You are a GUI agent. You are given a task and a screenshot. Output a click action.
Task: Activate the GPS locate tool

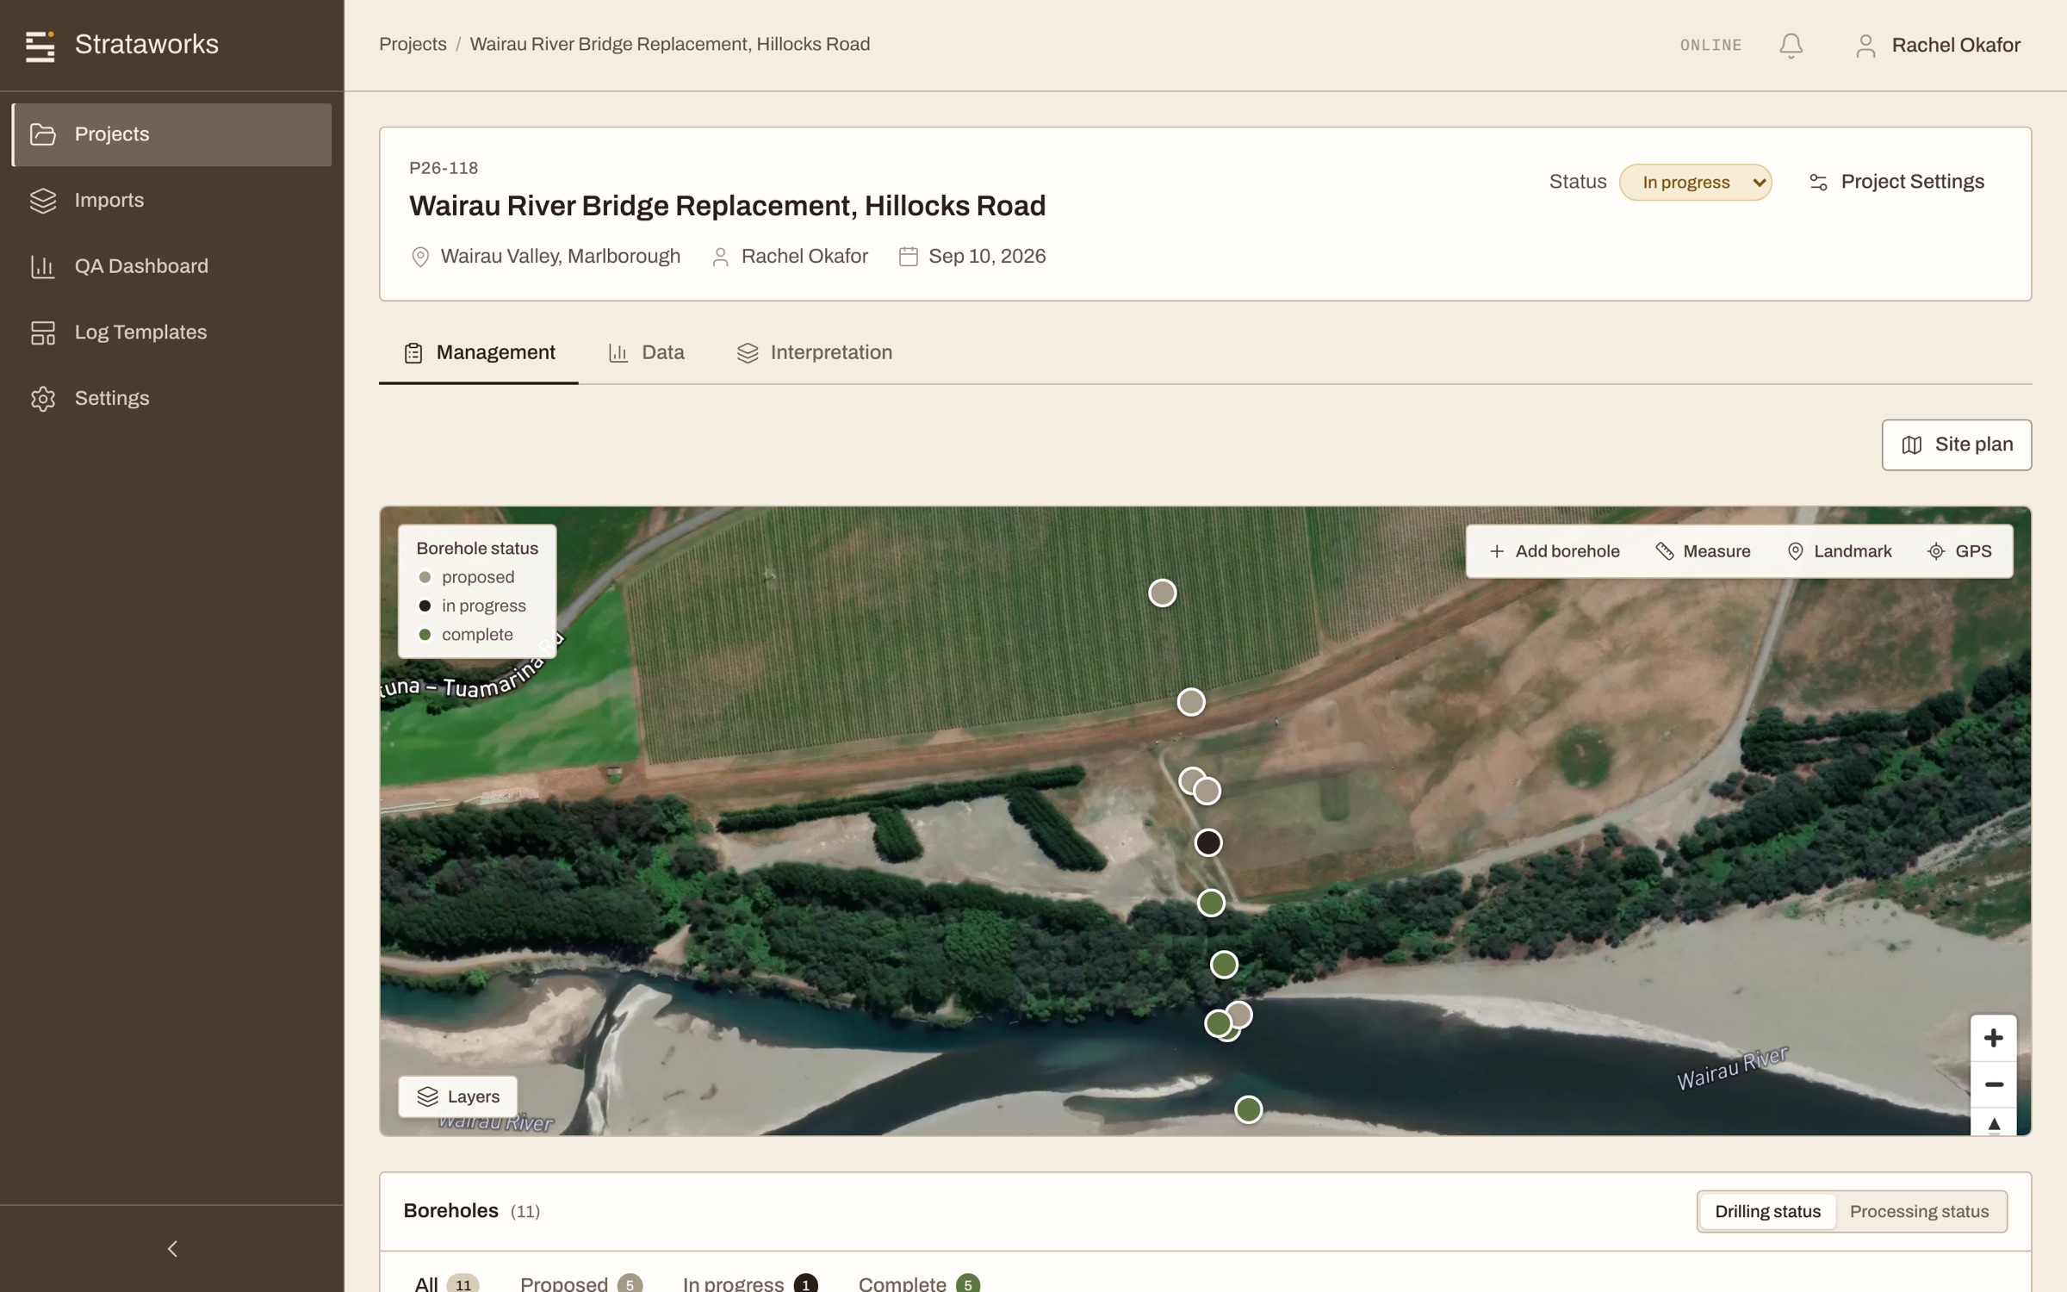(1959, 552)
